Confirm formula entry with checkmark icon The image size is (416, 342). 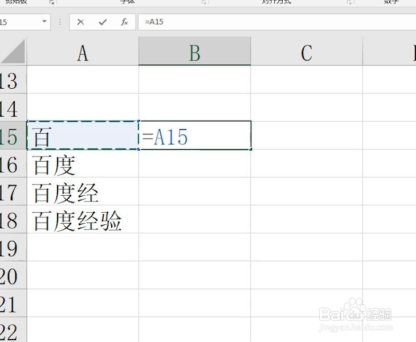point(103,22)
